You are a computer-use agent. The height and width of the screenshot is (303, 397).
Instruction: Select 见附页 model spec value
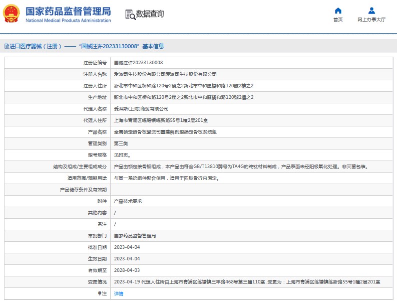[122, 155]
